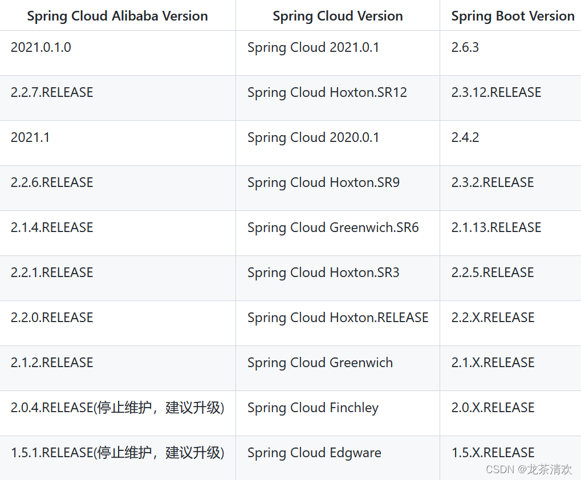Select the '2.3.12.RELEASE' cell
Viewport: 581px width, 480px height.
pos(511,98)
